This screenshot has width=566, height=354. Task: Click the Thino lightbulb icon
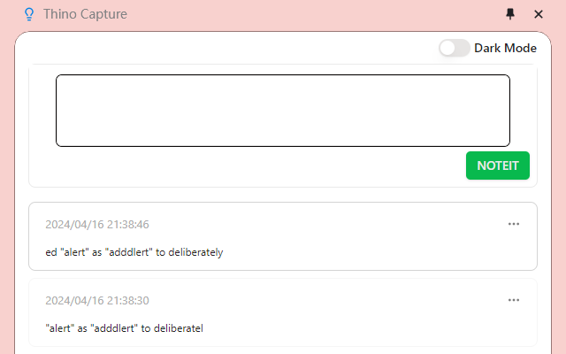point(29,14)
